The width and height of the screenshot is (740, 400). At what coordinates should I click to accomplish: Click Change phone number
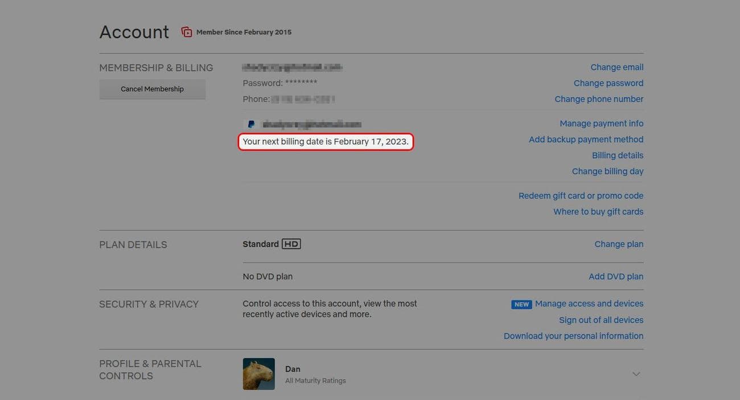point(599,99)
